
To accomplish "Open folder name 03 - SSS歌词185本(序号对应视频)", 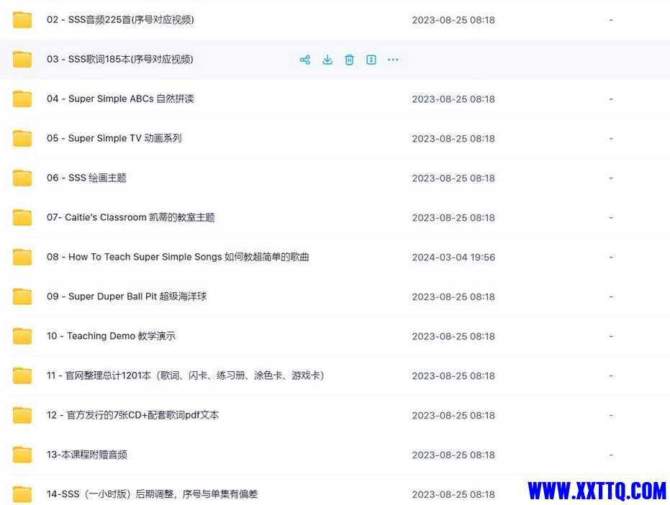I will click(120, 59).
